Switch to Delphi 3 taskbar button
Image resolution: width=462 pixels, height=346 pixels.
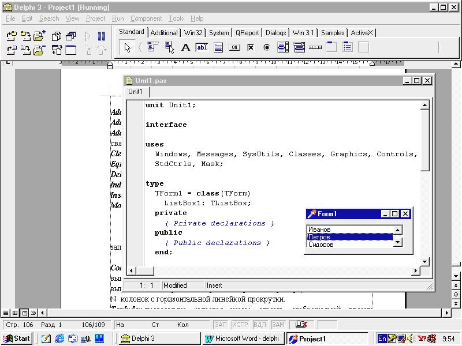coord(159,339)
